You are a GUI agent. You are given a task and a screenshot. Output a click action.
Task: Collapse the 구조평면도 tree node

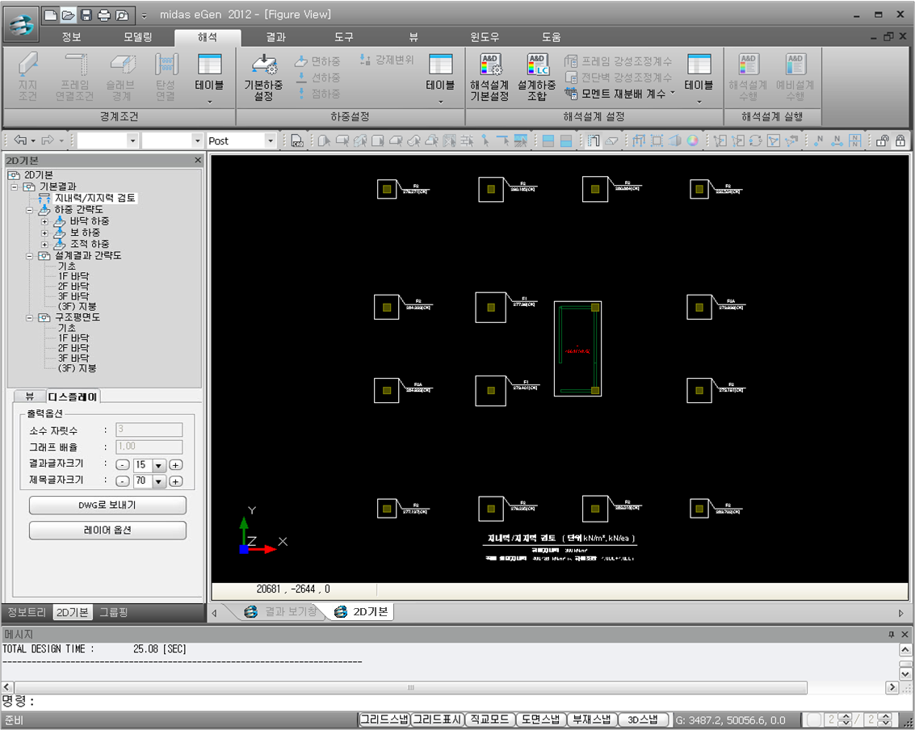click(29, 318)
